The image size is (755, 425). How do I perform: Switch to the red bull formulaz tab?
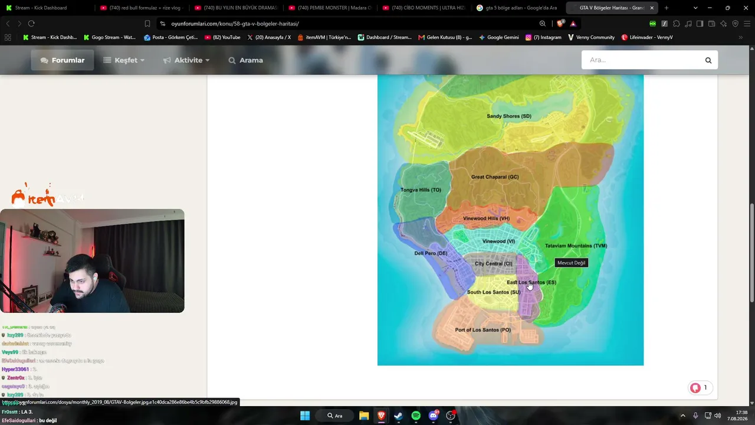pyautogui.click(x=142, y=8)
